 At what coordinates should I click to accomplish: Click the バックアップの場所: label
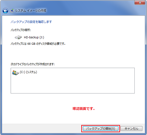[x=21, y=30]
